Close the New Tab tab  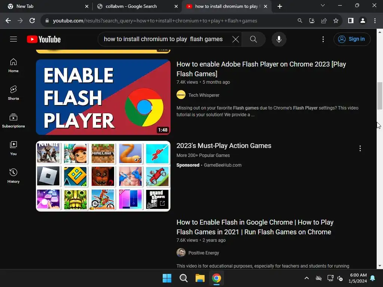coord(87,6)
